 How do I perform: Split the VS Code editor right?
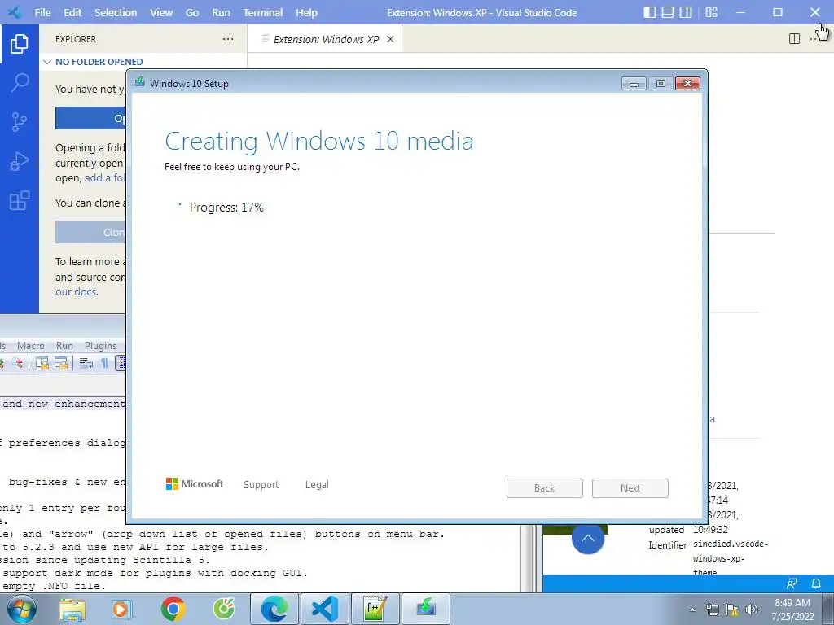pos(794,39)
